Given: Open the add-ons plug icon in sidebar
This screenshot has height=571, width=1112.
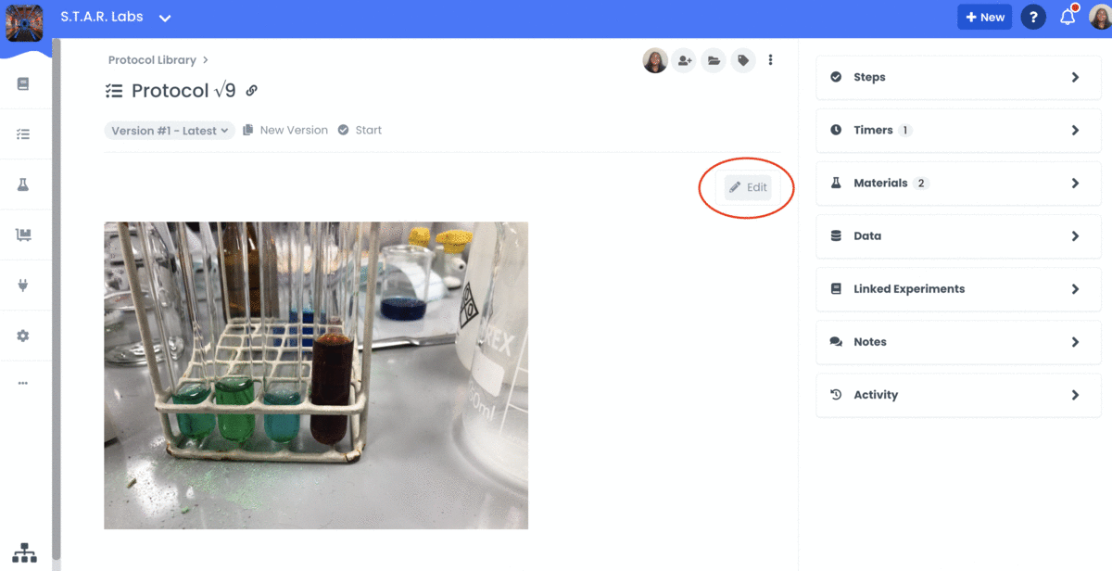Looking at the screenshot, I should [x=25, y=284].
